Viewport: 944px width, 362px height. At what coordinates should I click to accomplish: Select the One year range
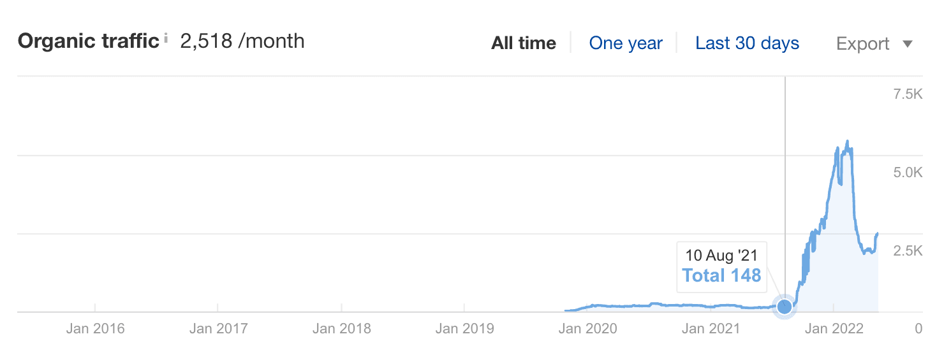[626, 43]
